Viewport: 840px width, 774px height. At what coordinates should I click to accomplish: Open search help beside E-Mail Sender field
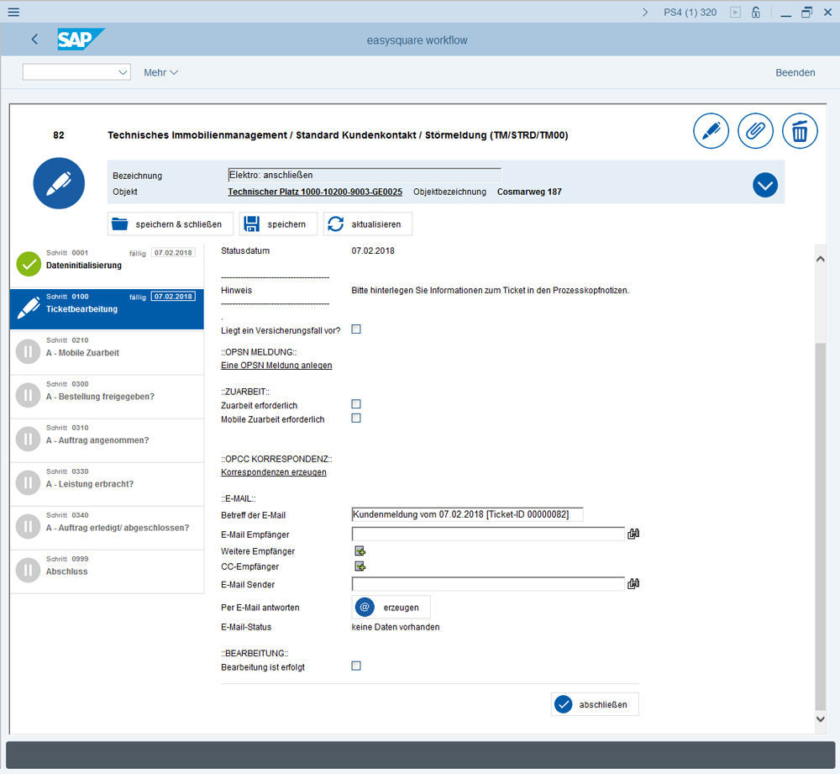(x=633, y=583)
